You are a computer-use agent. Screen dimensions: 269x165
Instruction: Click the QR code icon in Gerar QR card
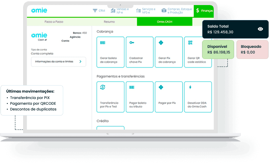190,42
